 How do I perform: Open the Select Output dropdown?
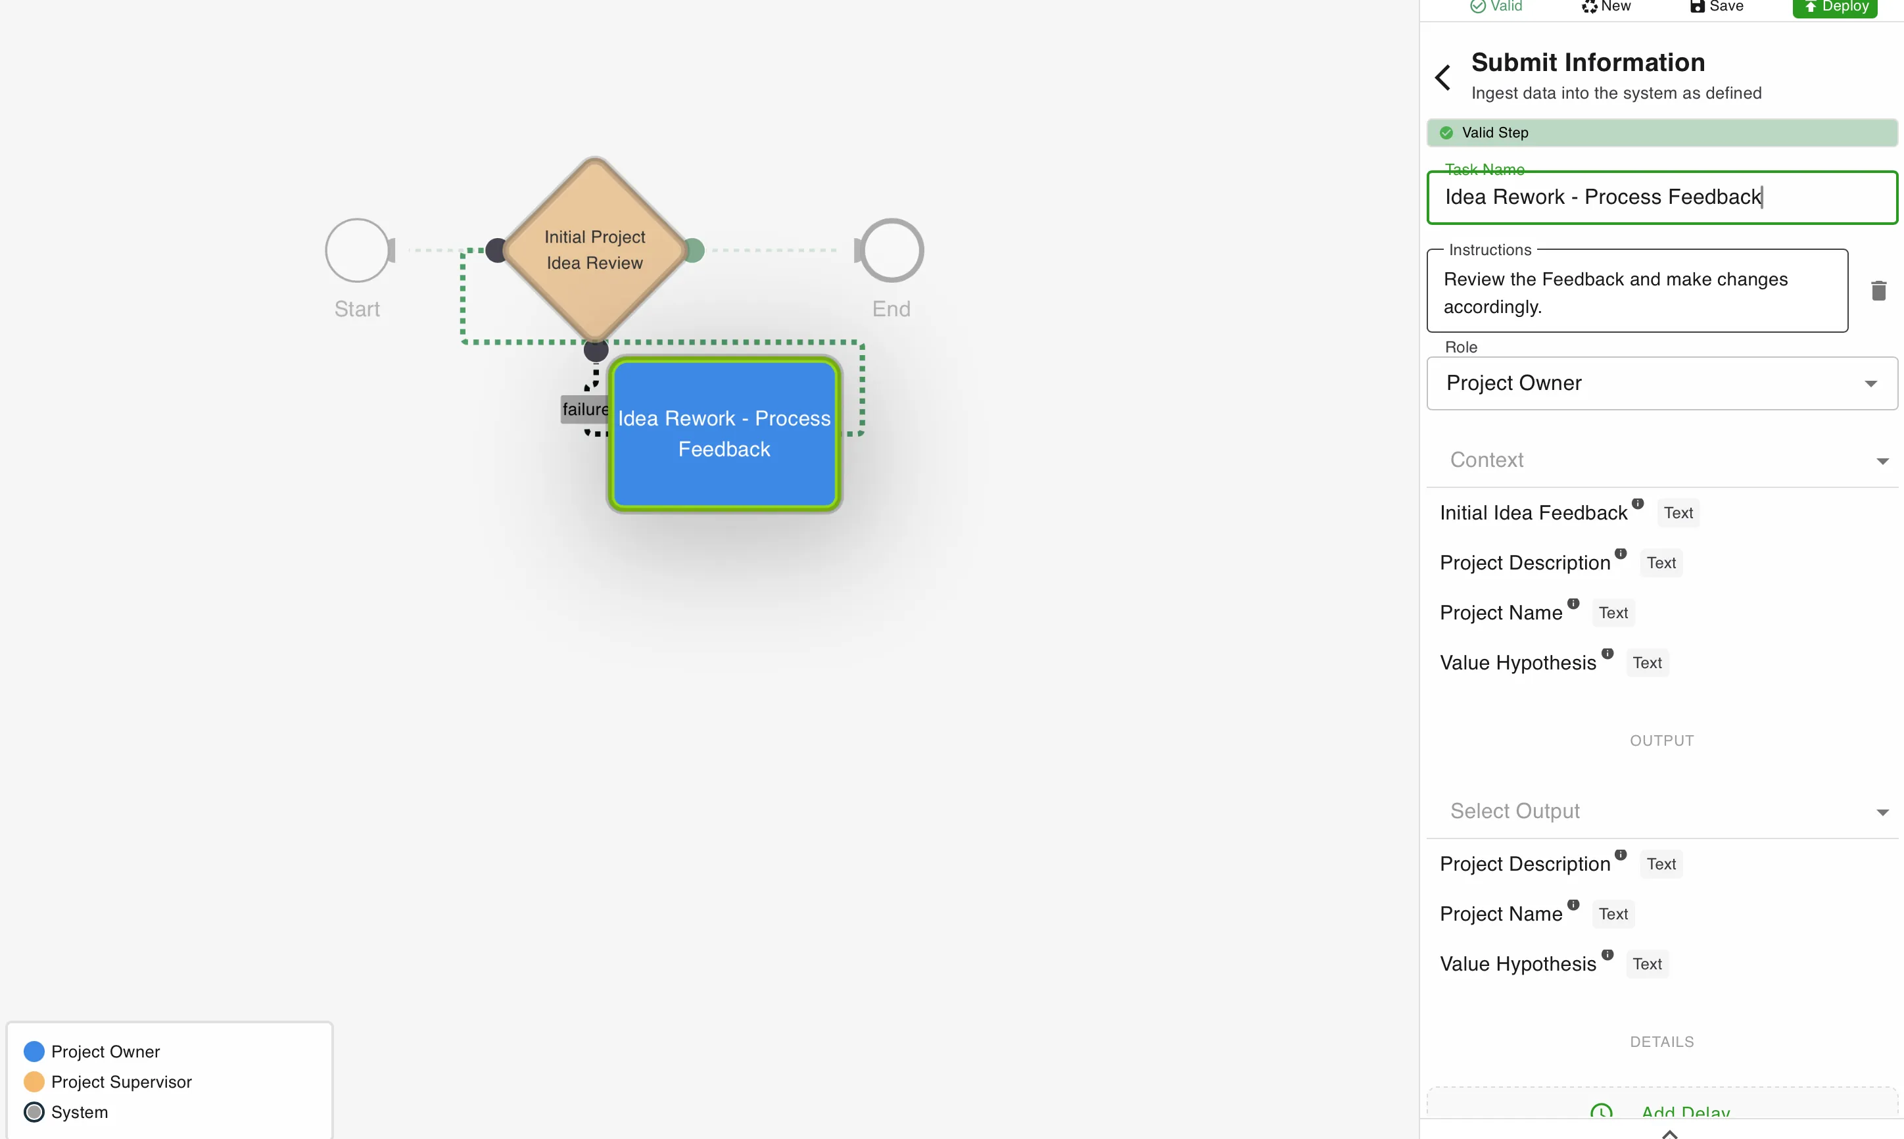point(1661,812)
